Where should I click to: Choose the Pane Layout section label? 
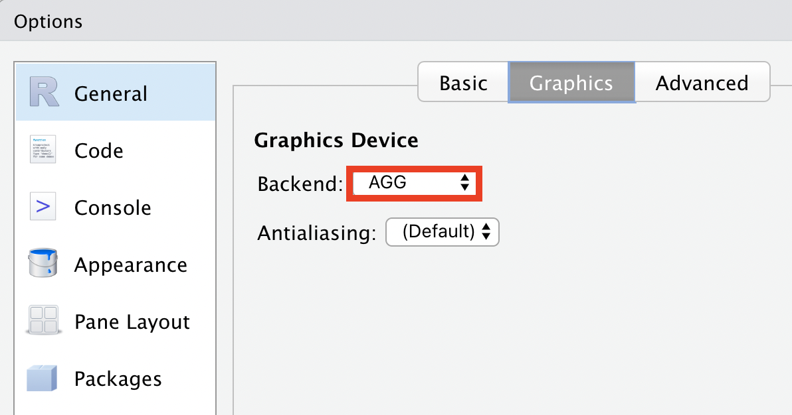click(132, 322)
